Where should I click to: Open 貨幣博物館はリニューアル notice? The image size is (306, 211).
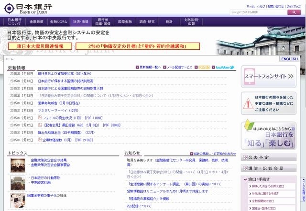click(x=167, y=191)
